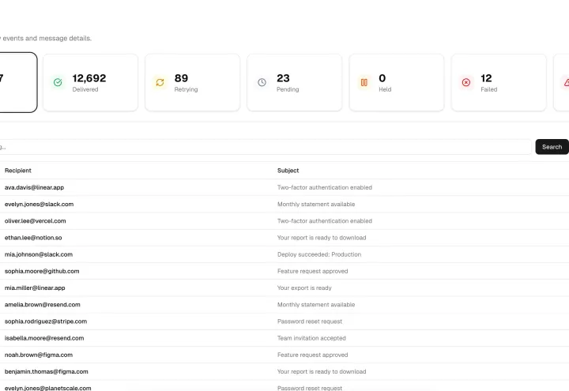Open the evelyn.jones@slack.com row
This screenshot has height=391, width=569.
(x=284, y=205)
